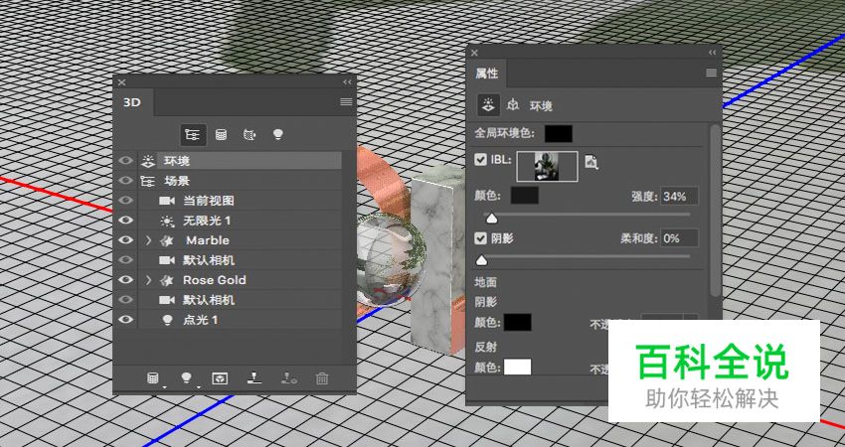The height and width of the screenshot is (447, 845).
Task: Open the 地面 阴影 black color swatch
Action: (517, 322)
